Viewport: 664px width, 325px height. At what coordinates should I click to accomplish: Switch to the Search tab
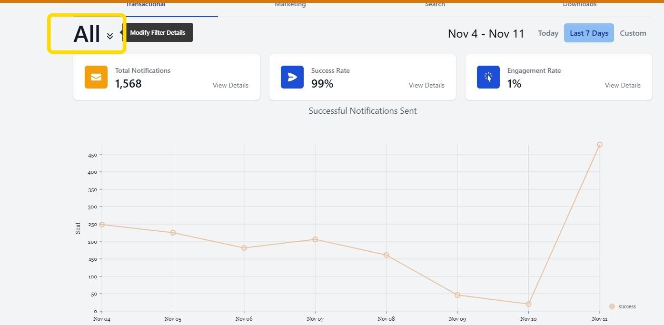tap(435, 4)
